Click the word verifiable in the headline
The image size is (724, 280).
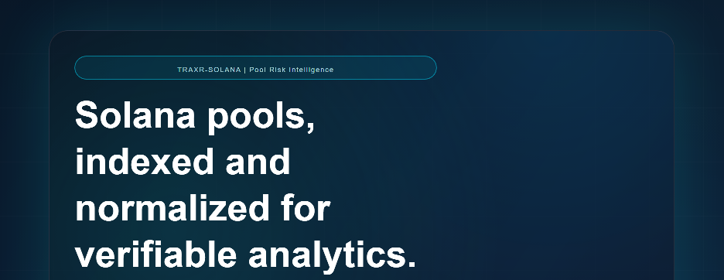156,254
